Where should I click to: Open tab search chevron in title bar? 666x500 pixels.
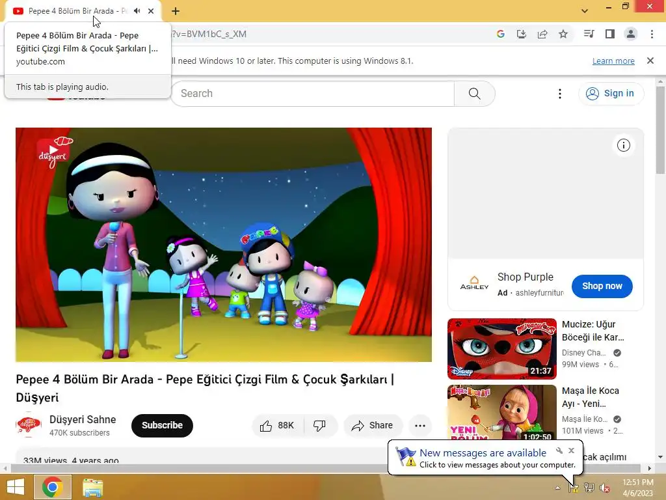click(x=585, y=11)
